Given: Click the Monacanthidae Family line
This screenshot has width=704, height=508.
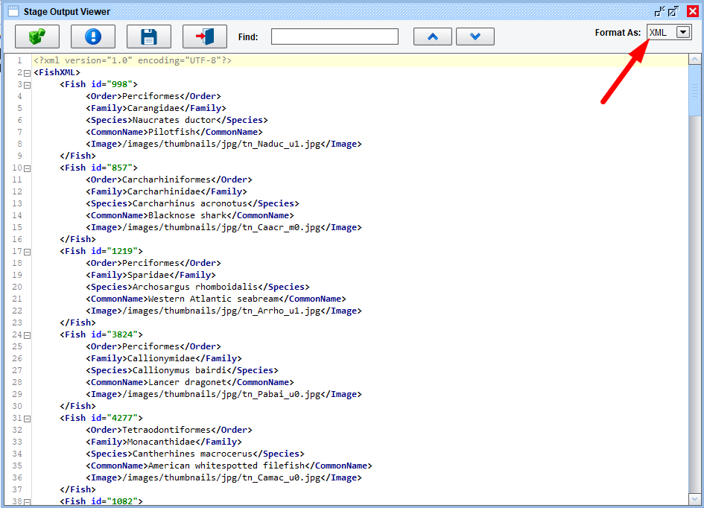Looking at the screenshot, I should [164, 442].
